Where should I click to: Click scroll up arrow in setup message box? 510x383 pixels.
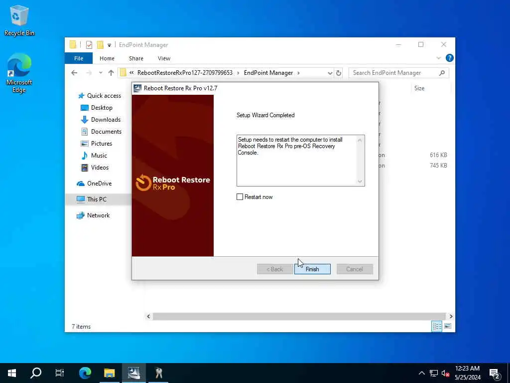(x=360, y=140)
